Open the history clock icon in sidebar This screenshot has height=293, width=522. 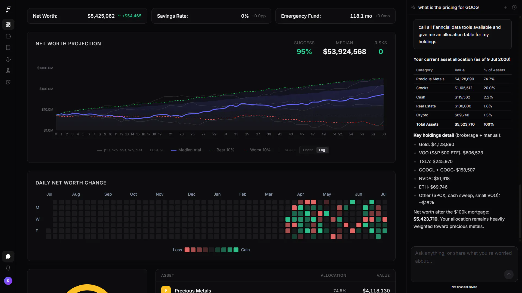tap(8, 82)
